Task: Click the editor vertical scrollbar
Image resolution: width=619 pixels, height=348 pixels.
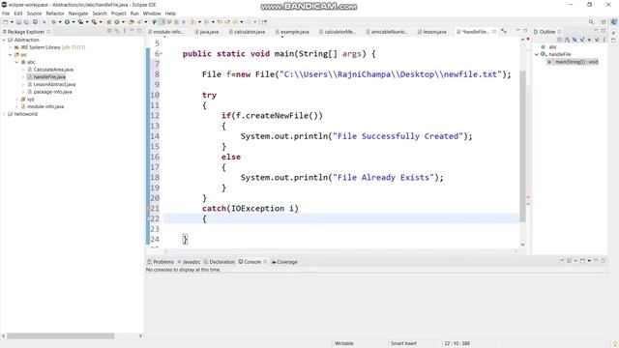Action: (522, 146)
